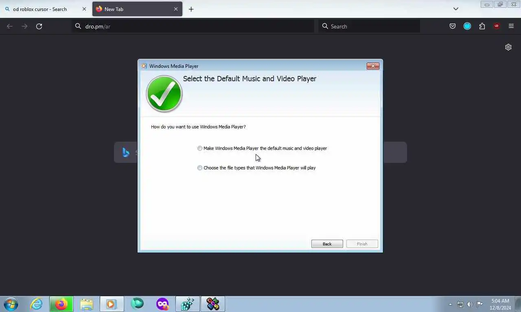The height and width of the screenshot is (312, 521).
Task: Minimize the Firefox window
Action: [x=487, y=4]
